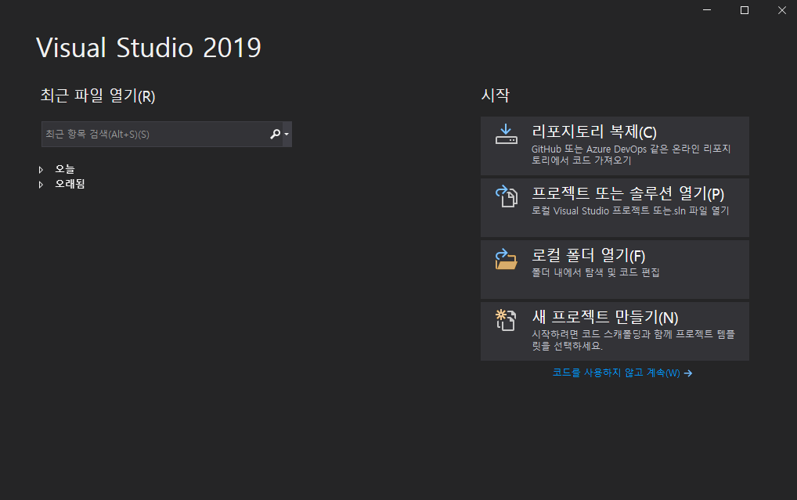Choose 로컬 폴더 열기(F) title
797x500 pixels.
588,256
